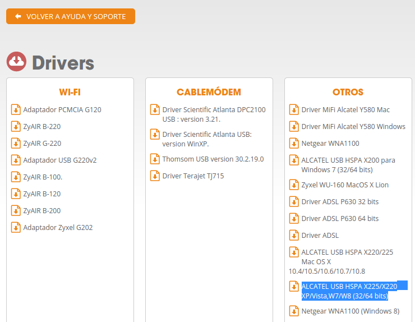The image size is (415, 322).
Task: Open Driver ADSL P630 64 bits link
Action: tap(340, 218)
